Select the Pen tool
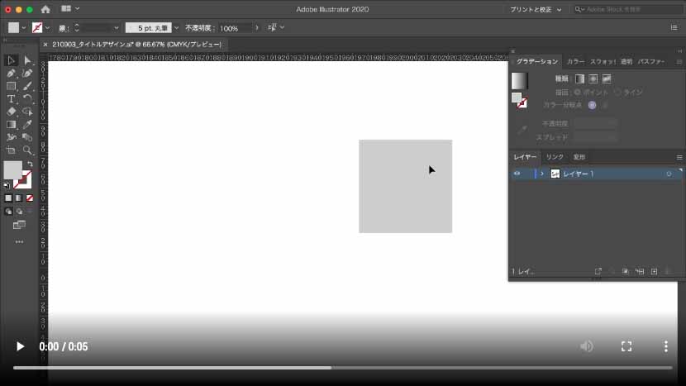 point(11,74)
